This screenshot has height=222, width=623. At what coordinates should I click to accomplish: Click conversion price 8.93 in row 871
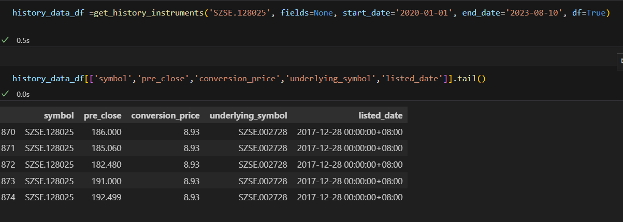(192, 148)
